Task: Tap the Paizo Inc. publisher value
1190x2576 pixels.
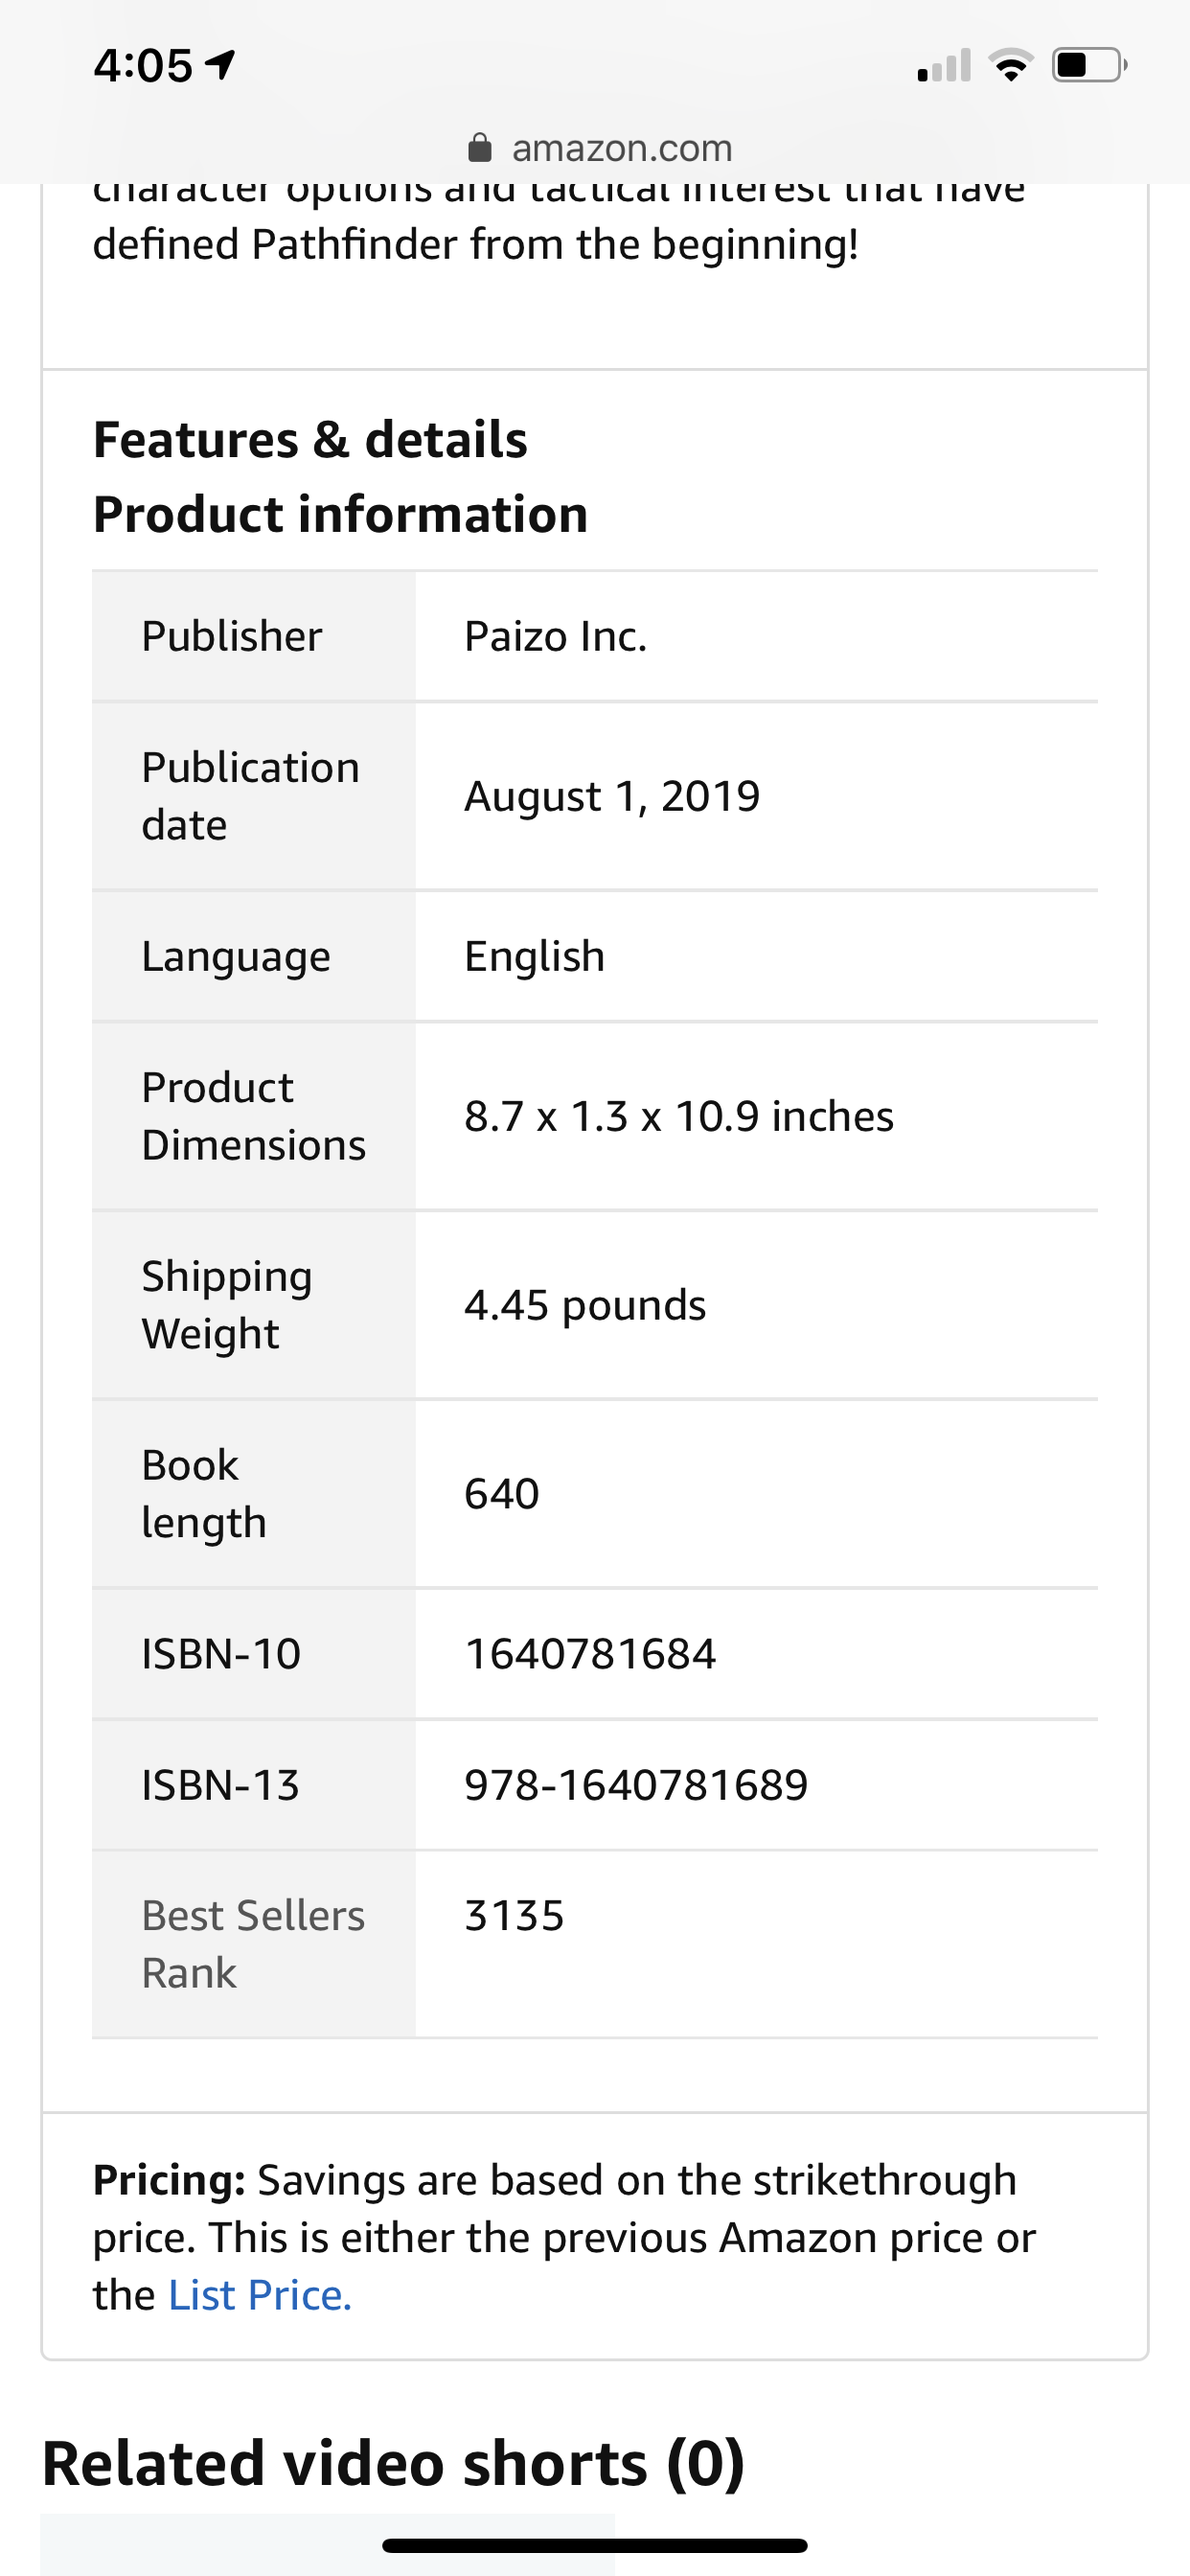Action: (556, 637)
